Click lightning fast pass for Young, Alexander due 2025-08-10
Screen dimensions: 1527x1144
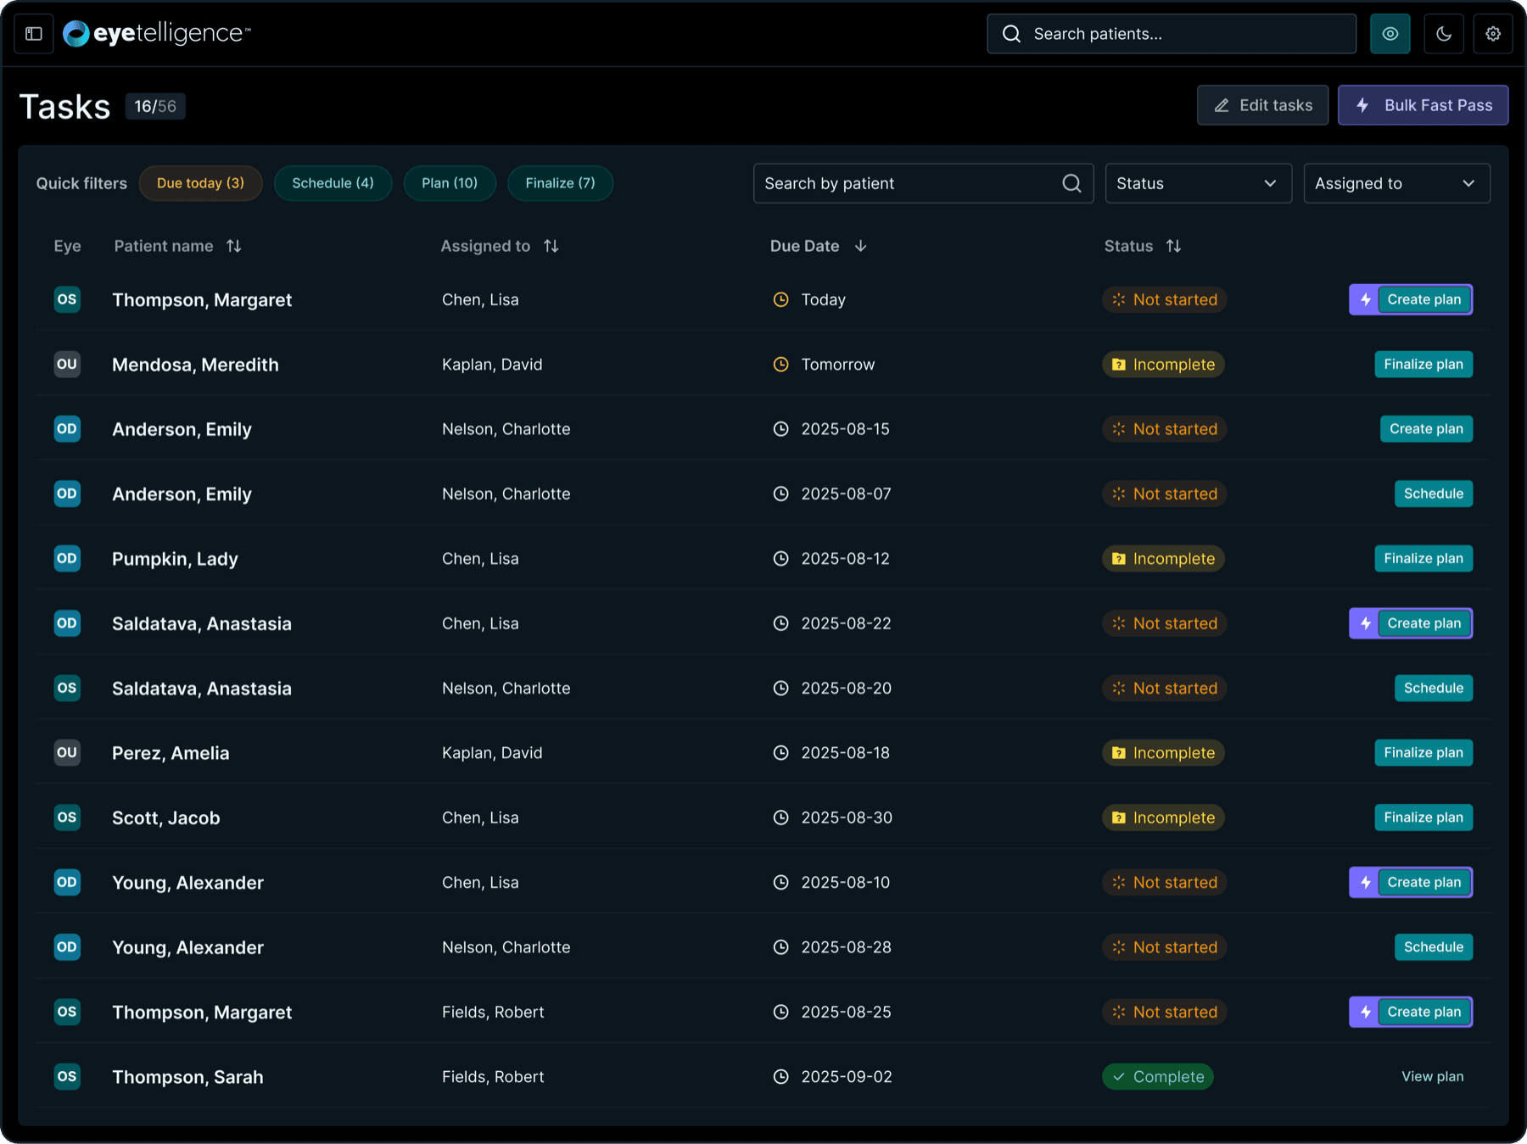click(1365, 883)
